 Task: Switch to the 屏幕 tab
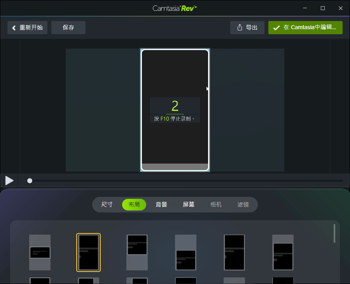(x=189, y=205)
